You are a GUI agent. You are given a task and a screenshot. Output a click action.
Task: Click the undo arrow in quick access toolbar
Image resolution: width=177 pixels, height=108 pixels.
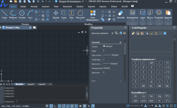click(43, 1)
